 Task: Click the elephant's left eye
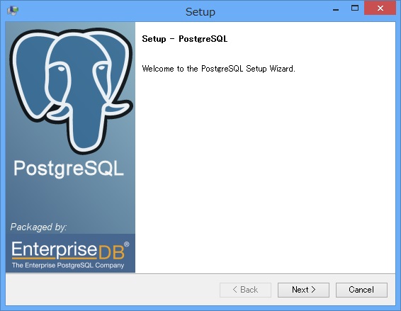click(61, 69)
